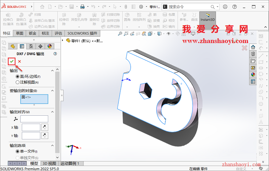
Task: Switch to the 模型 bottom tab
Action: tap(34, 163)
